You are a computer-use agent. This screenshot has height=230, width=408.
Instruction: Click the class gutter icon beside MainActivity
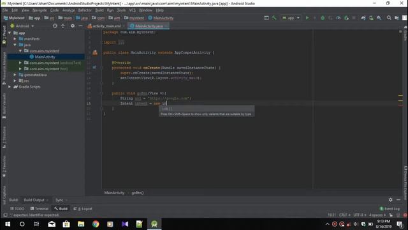click(x=95, y=52)
